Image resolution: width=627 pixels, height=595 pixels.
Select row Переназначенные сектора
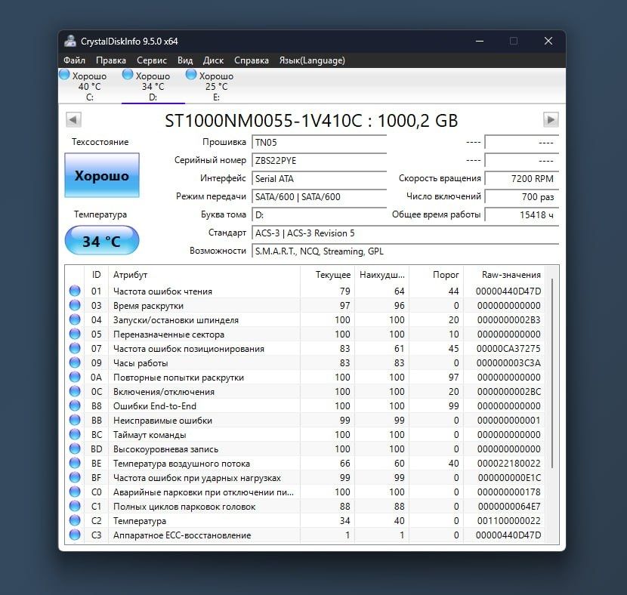(305, 334)
